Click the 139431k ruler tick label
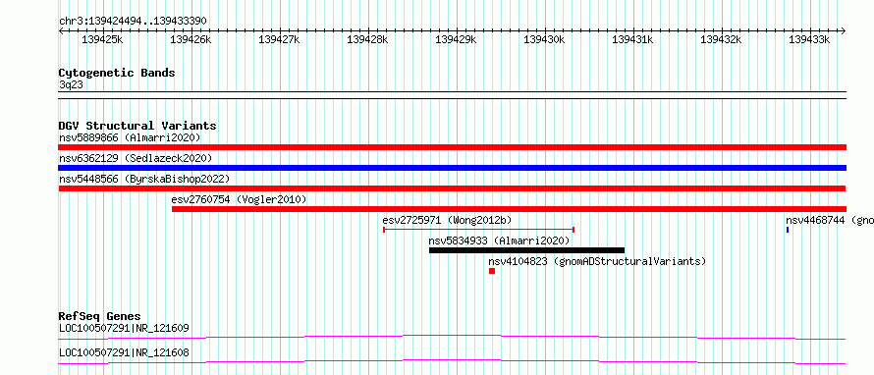The height and width of the screenshot is (375, 874). click(632, 39)
